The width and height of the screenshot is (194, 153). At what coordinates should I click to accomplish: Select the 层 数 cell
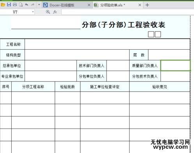pyautogui.click(x=139, y=55)
